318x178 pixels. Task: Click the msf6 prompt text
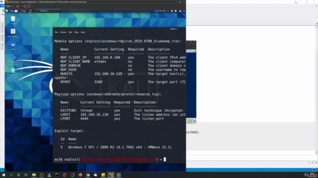tap(59, 159)
